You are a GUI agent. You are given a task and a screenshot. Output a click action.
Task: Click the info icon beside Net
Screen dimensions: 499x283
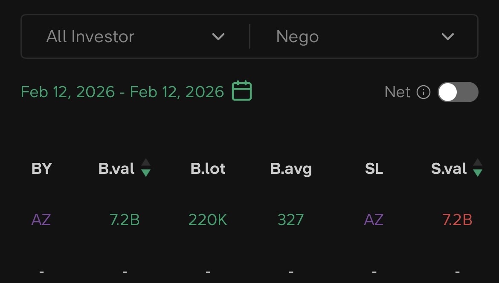point(423,92)
